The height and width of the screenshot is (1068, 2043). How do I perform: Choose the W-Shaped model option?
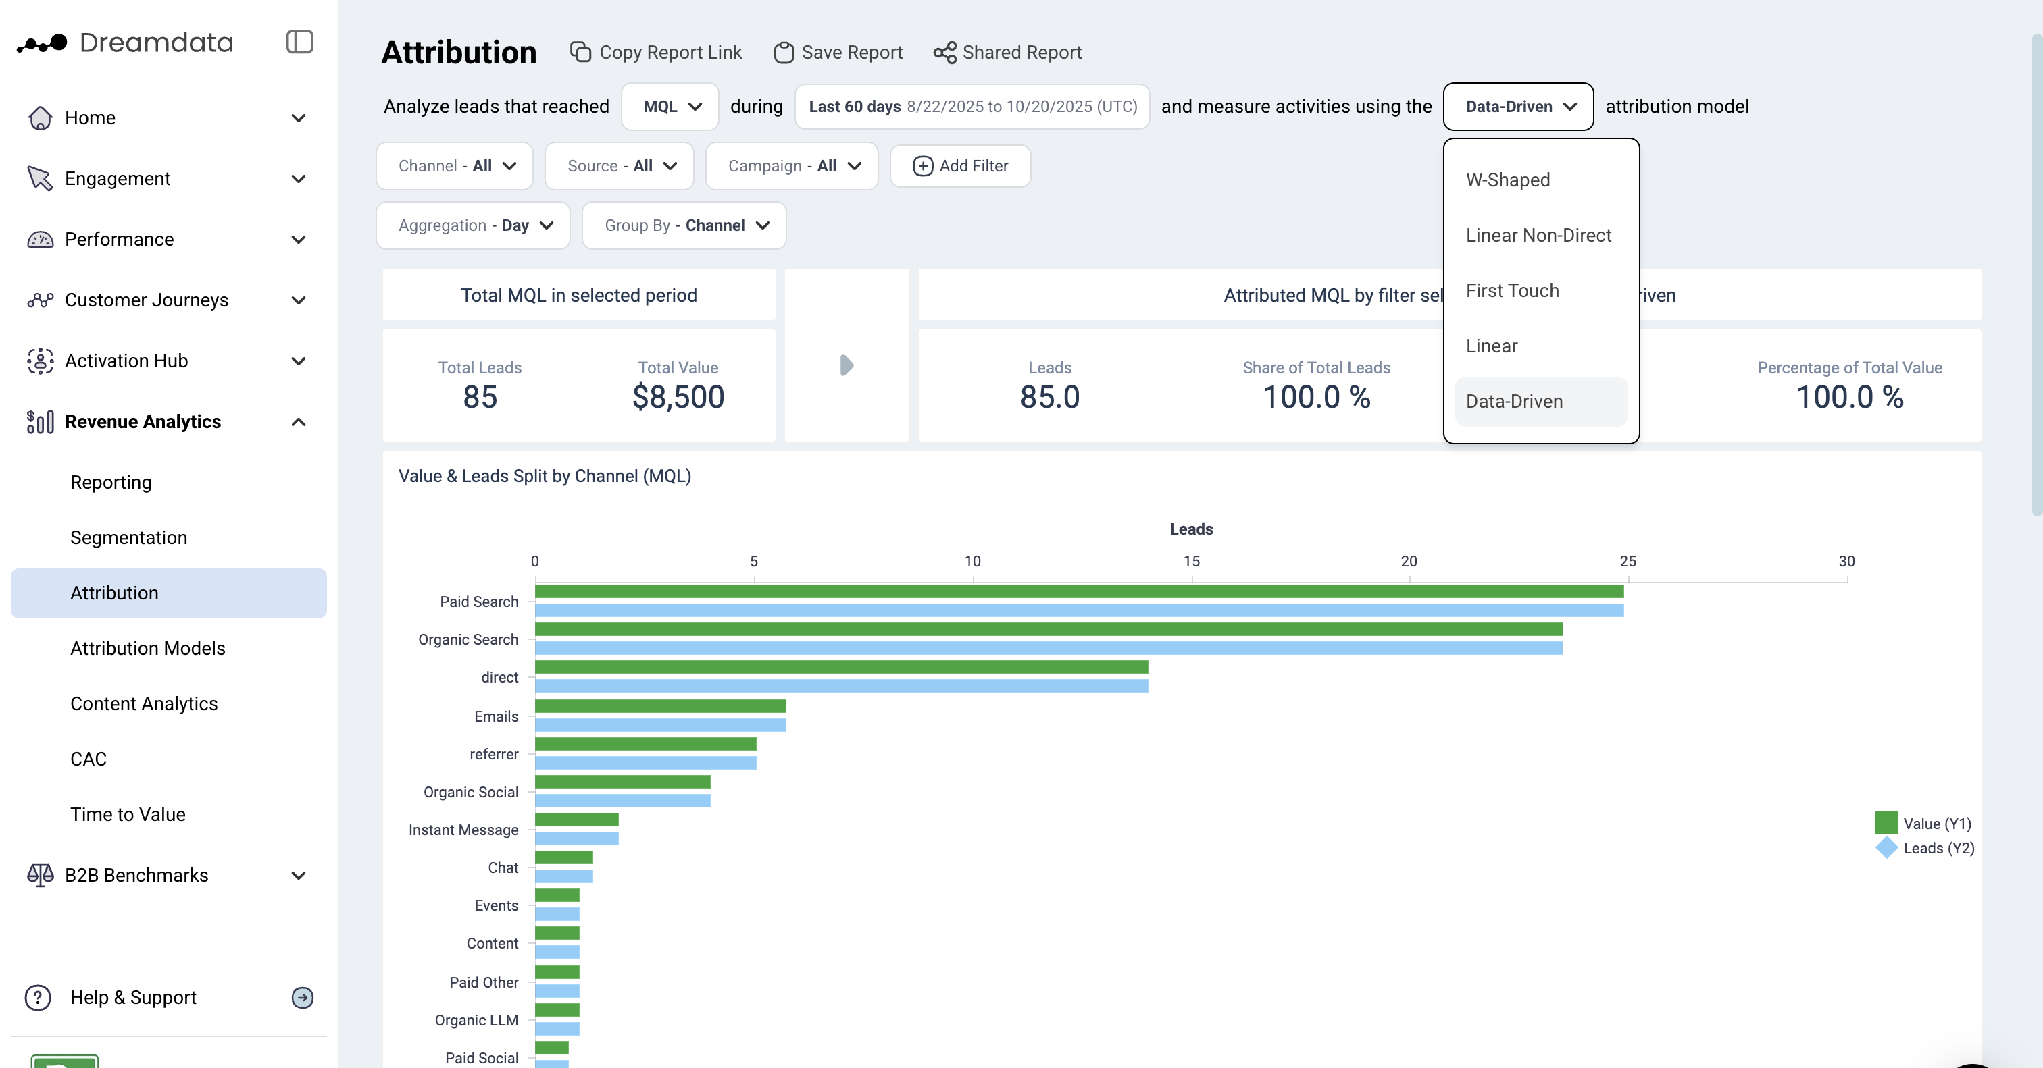click(1507, 180)
